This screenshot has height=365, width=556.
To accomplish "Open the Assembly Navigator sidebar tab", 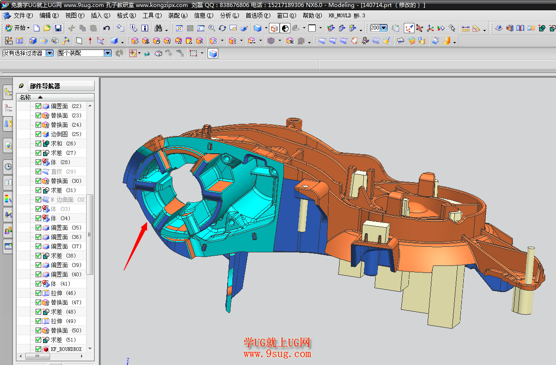I will click(8, 93).
